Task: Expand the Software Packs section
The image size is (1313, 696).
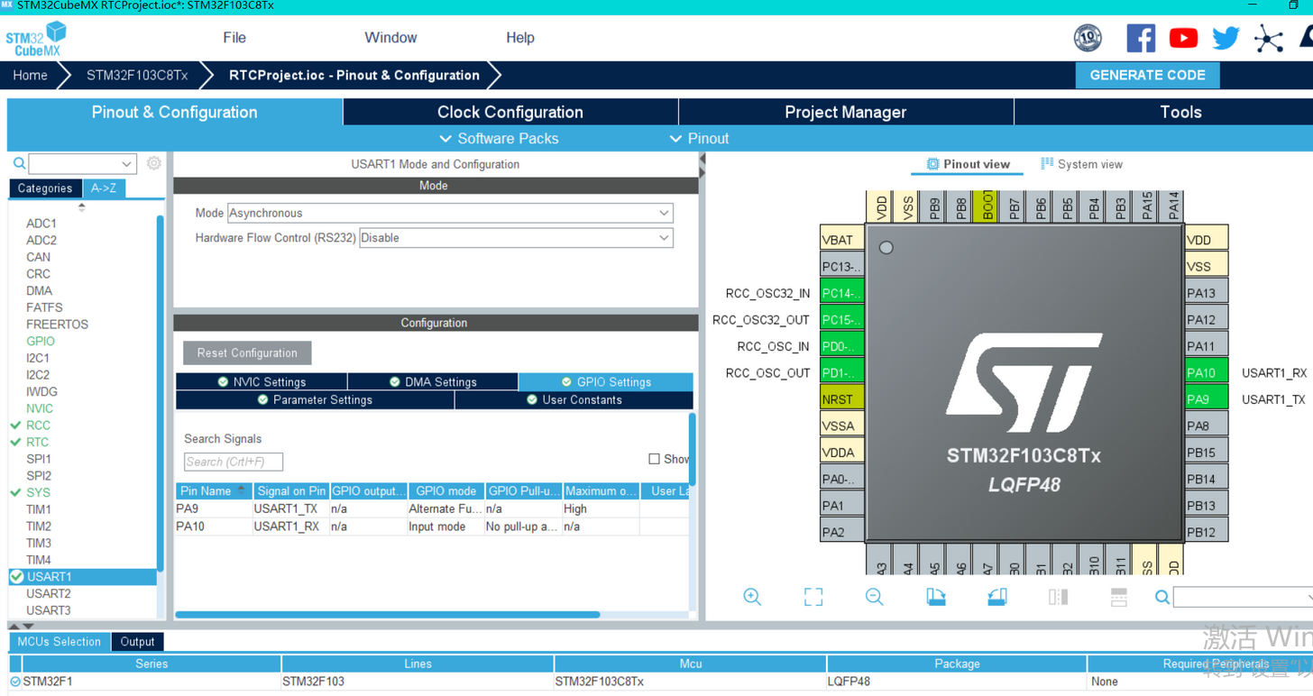Action: [498, 138]
